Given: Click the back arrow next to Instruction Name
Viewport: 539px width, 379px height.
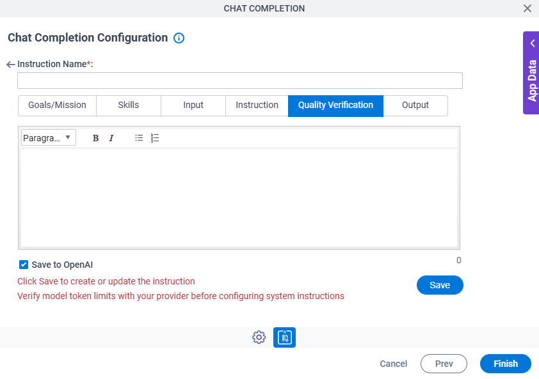Looking at the screenshot, I should tap(11, 64).
